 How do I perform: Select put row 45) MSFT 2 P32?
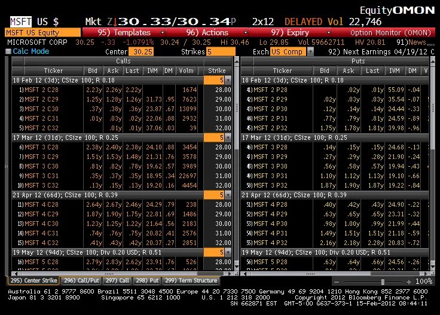[x=335, y=128]
